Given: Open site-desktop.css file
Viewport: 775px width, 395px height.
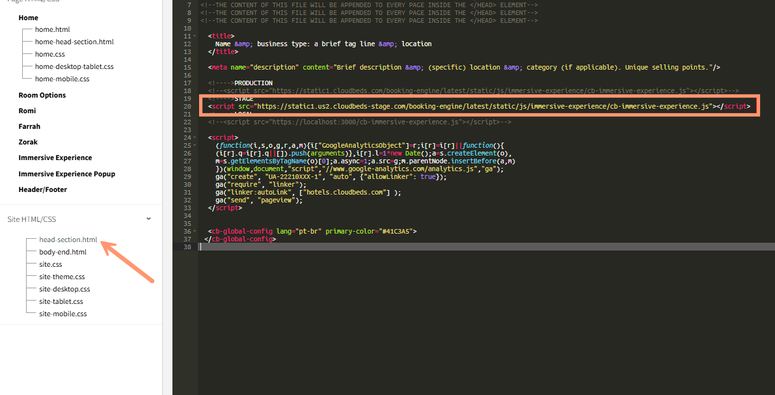Looking at the screenshot, I should click(64, 289).
